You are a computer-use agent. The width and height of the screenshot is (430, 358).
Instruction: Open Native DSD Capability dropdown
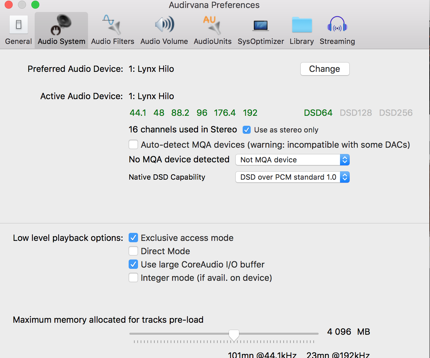[x=292, y=177]
